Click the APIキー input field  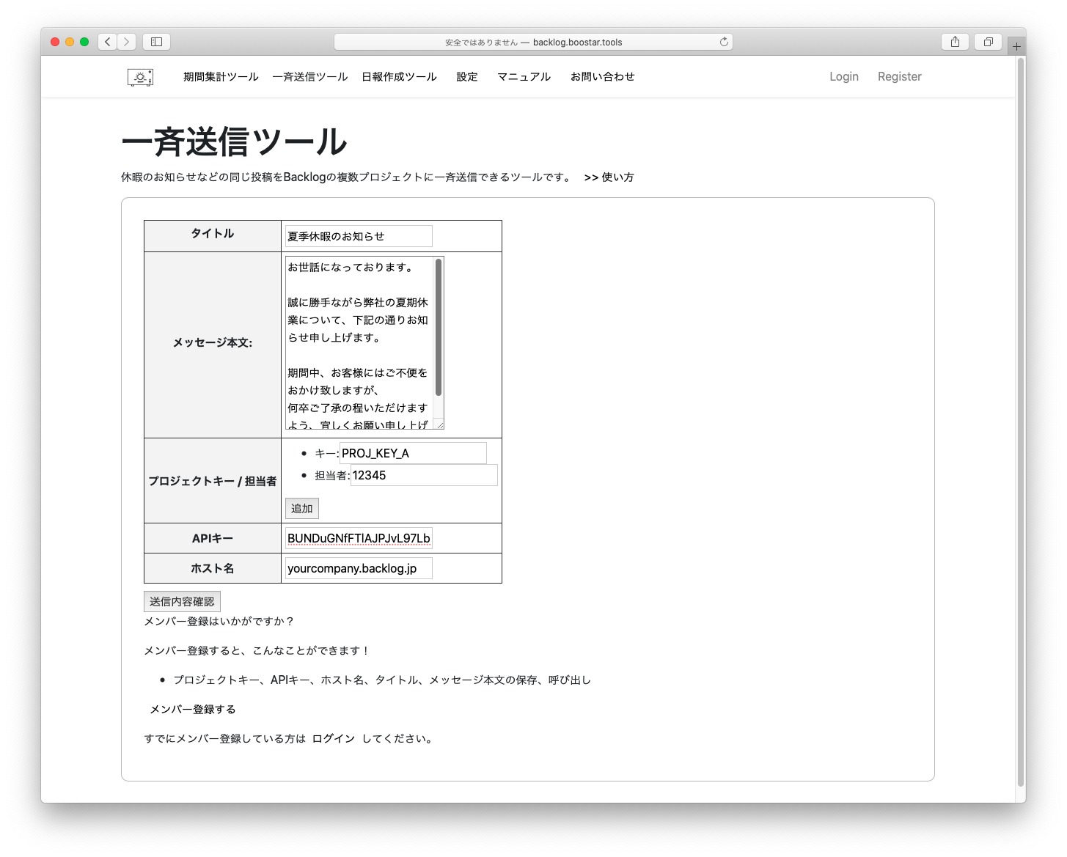coord(359,538)
